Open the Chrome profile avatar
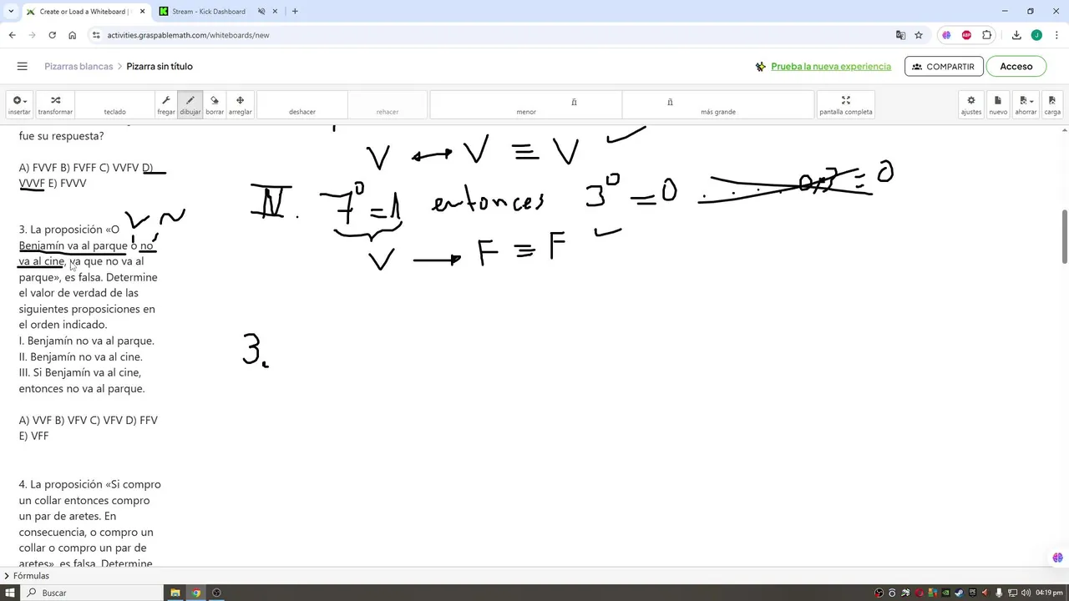This screenshot has height=601, width=1069. (1036, 35)
